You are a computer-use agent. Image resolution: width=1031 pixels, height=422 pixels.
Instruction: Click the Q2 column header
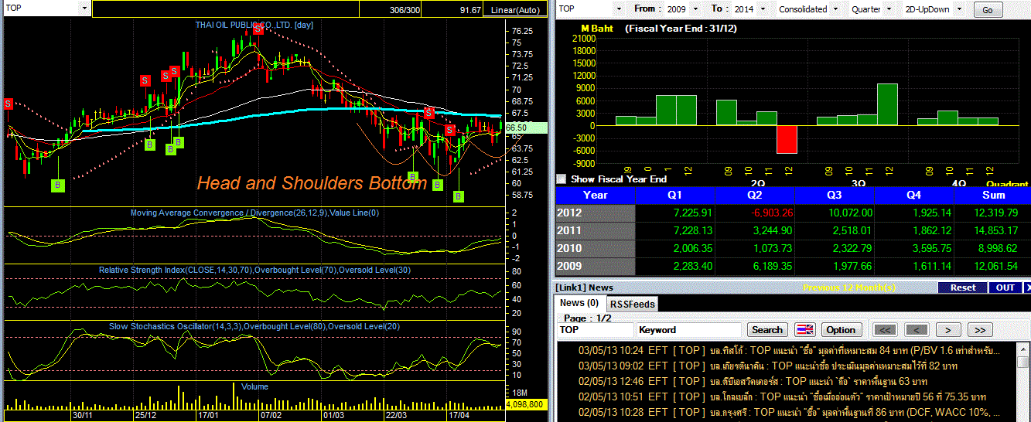[x=755, y=196]
